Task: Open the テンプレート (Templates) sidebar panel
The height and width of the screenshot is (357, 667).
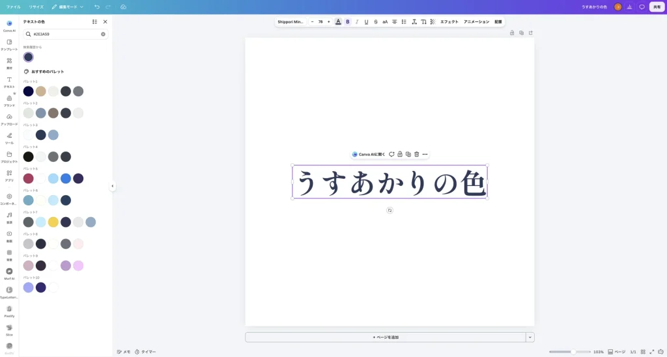Action: (9, 45)
